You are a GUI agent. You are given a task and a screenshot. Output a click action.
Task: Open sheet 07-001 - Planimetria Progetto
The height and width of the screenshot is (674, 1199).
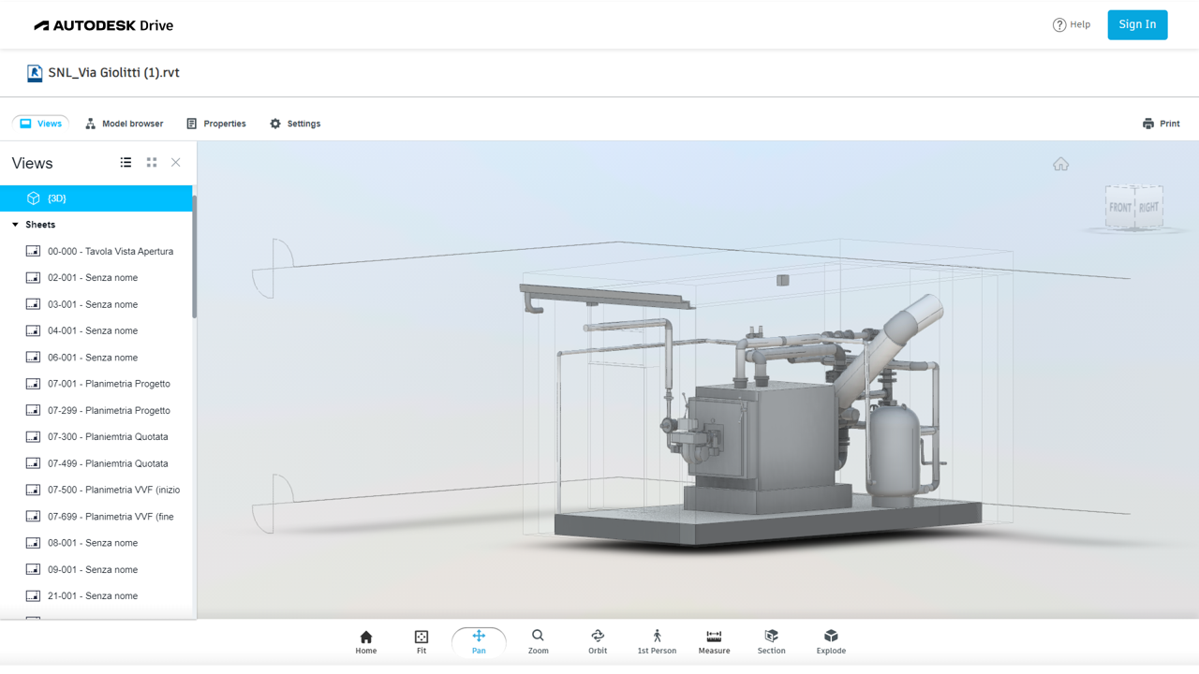[109, 384]
